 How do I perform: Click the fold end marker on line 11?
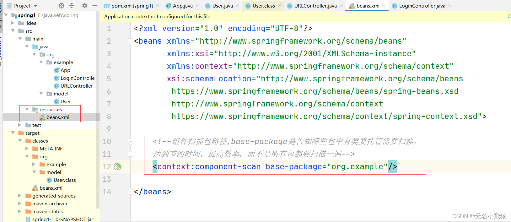pos(131,154)
